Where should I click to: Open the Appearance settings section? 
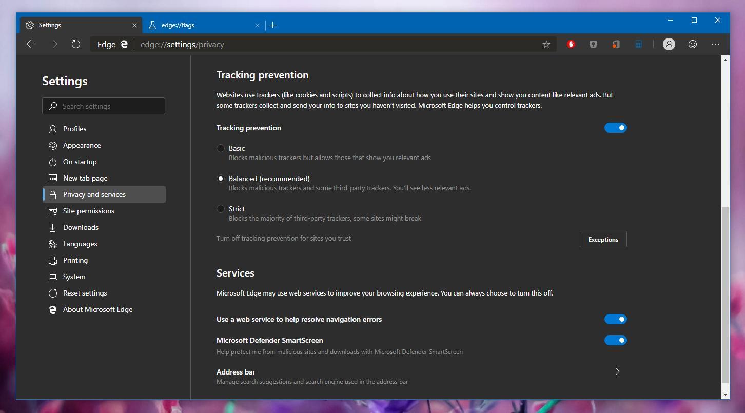click(x=81, y=145)
